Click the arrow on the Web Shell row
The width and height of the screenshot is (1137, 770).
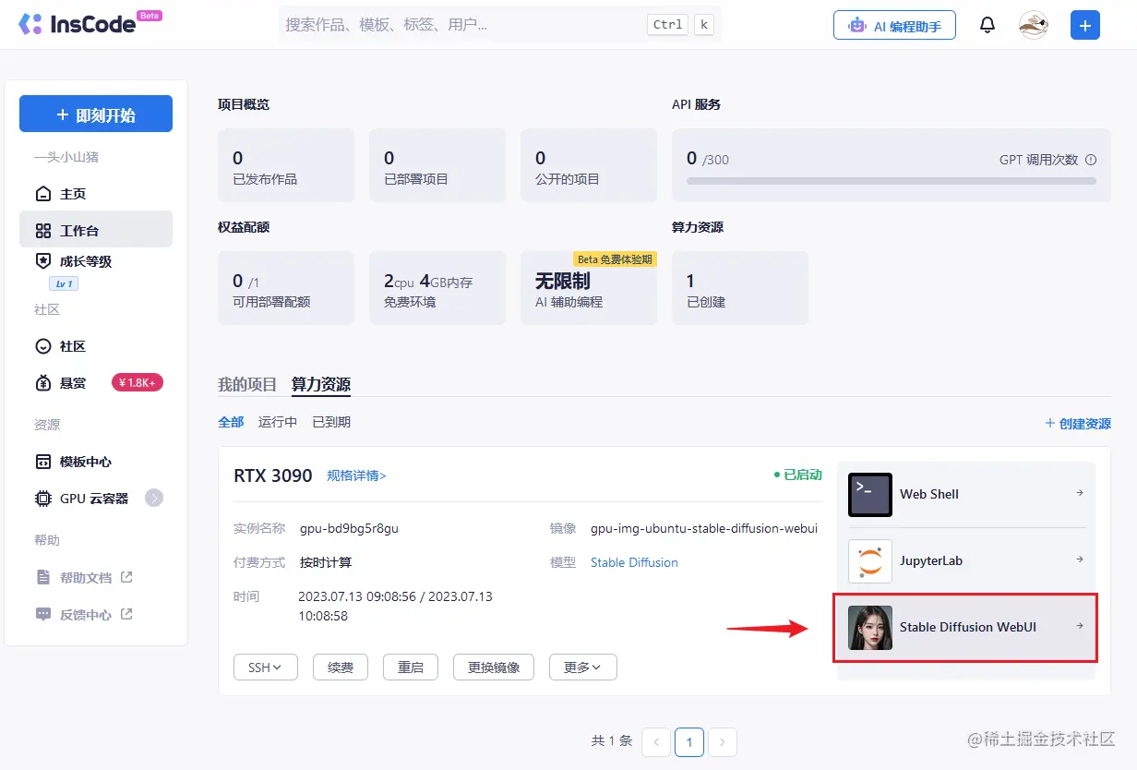click(x=1080, y=493)
